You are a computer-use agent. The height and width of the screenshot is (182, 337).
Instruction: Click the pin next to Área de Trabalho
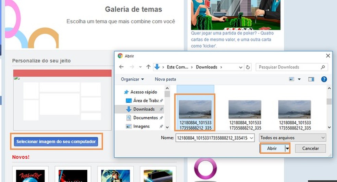161,101
